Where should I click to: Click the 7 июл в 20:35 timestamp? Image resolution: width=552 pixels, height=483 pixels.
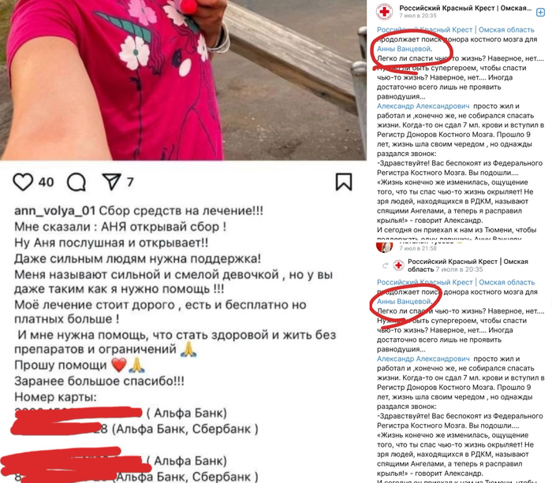(x=417, y=16)
